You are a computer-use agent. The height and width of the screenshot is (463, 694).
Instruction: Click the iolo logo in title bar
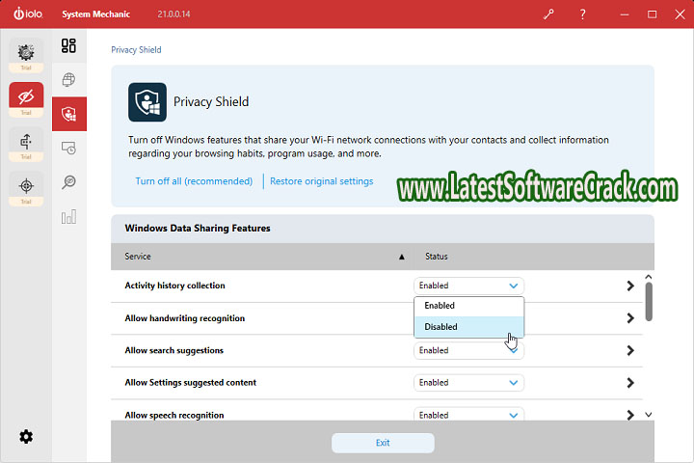click(x=28, y=14)
